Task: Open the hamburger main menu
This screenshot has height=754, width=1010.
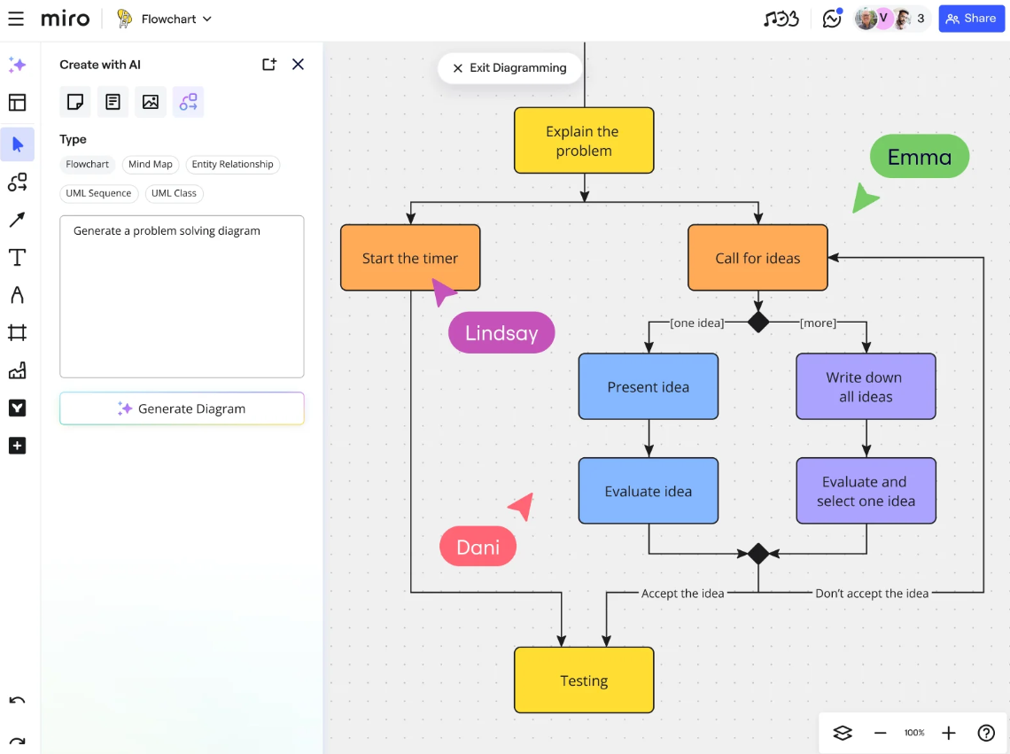Action: (16, 19)
